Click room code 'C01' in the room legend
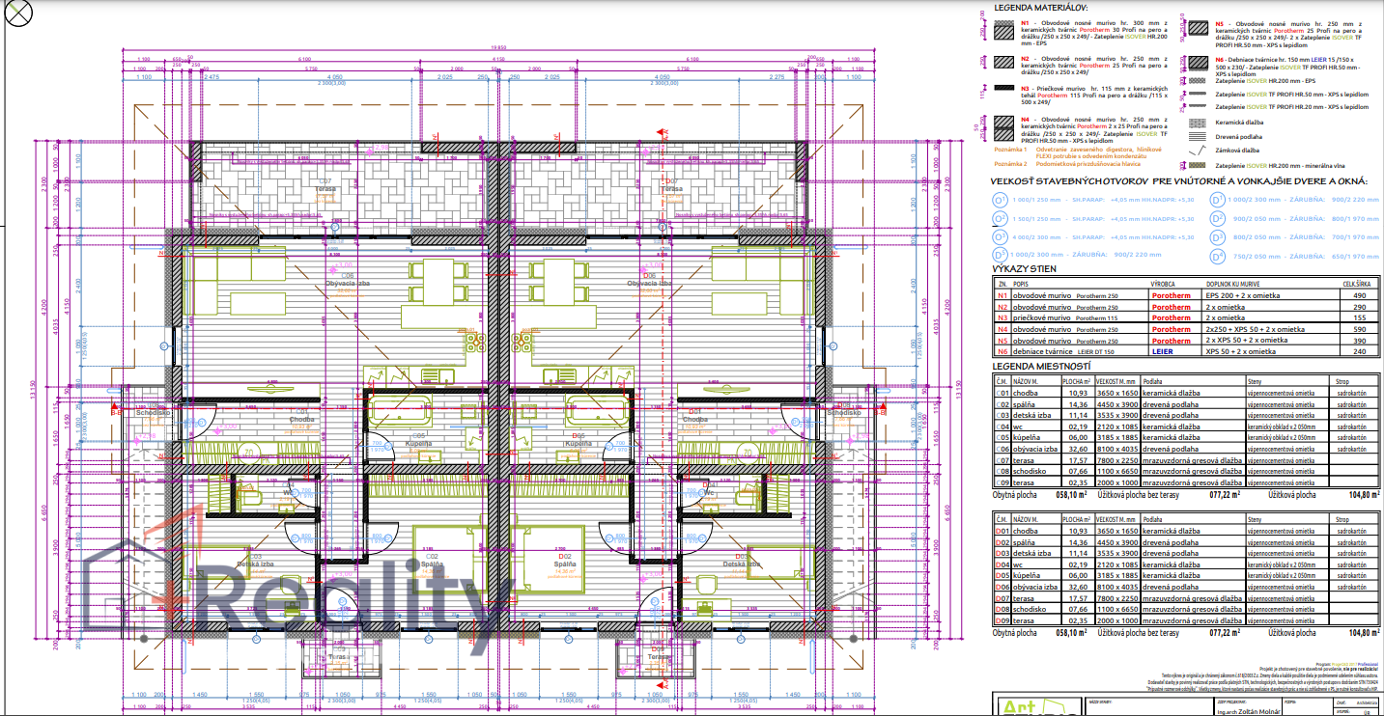 coord(1003,393)
